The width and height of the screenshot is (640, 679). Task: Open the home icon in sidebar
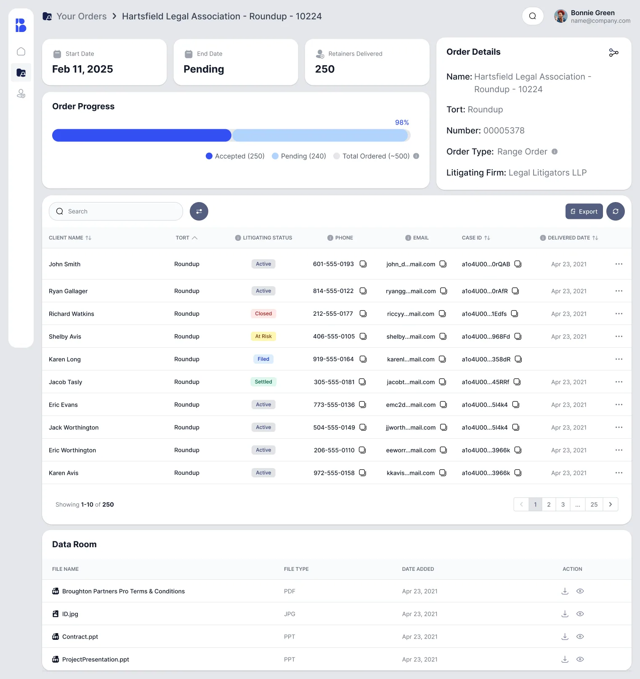click(x=21, y=51)
